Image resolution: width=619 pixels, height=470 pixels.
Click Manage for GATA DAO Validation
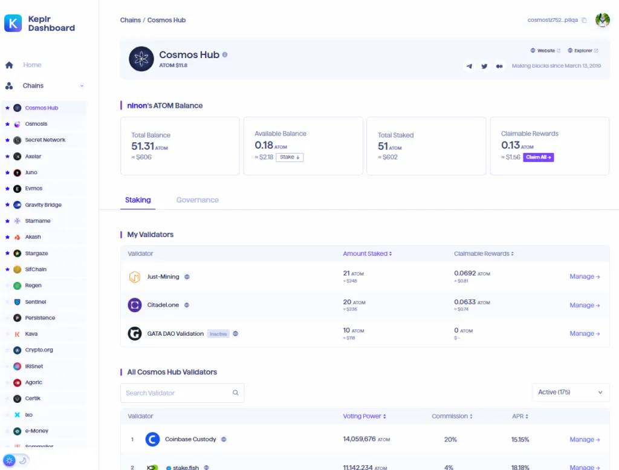[585, 334]
